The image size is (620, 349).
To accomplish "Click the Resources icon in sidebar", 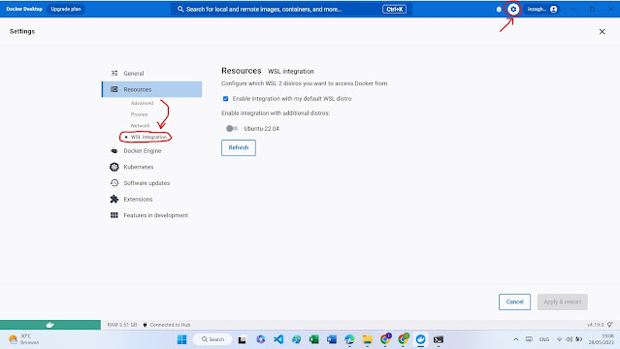I will pyautogui.click(x=114, y=89).
